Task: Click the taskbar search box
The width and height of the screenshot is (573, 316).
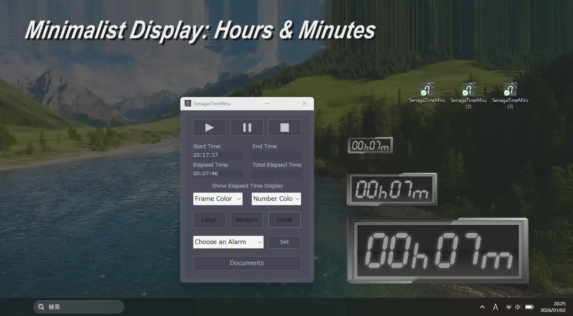Action: click(78, 307)
